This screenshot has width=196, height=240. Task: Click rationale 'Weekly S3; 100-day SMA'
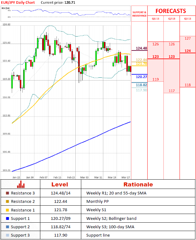(110, 227)
